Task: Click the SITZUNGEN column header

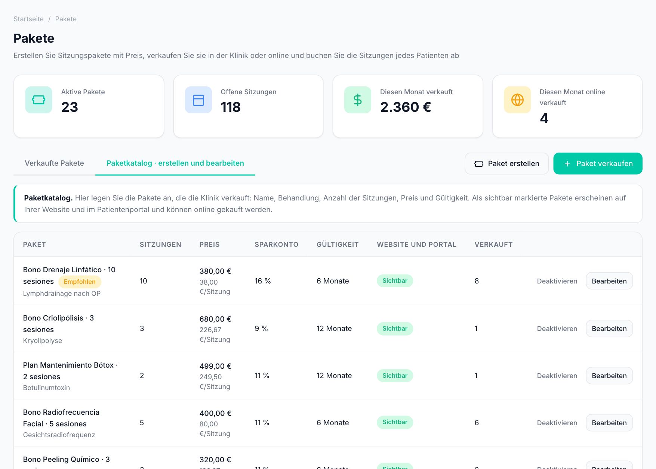Action: click(x=160, y=244)
